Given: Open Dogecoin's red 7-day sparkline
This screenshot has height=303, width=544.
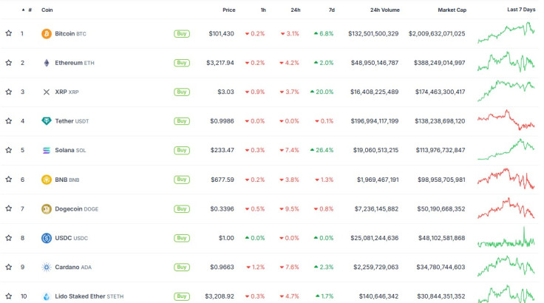Looking at the screenshot, I should coord(506,208).
